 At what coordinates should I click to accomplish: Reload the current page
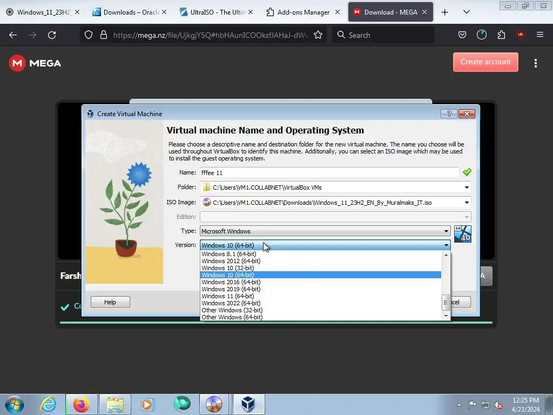click(x=52, y=35)
